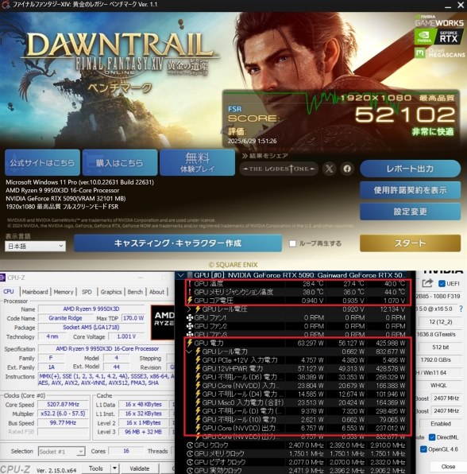Click clock icon beside GPU クロック

click(x=190, y=445)
